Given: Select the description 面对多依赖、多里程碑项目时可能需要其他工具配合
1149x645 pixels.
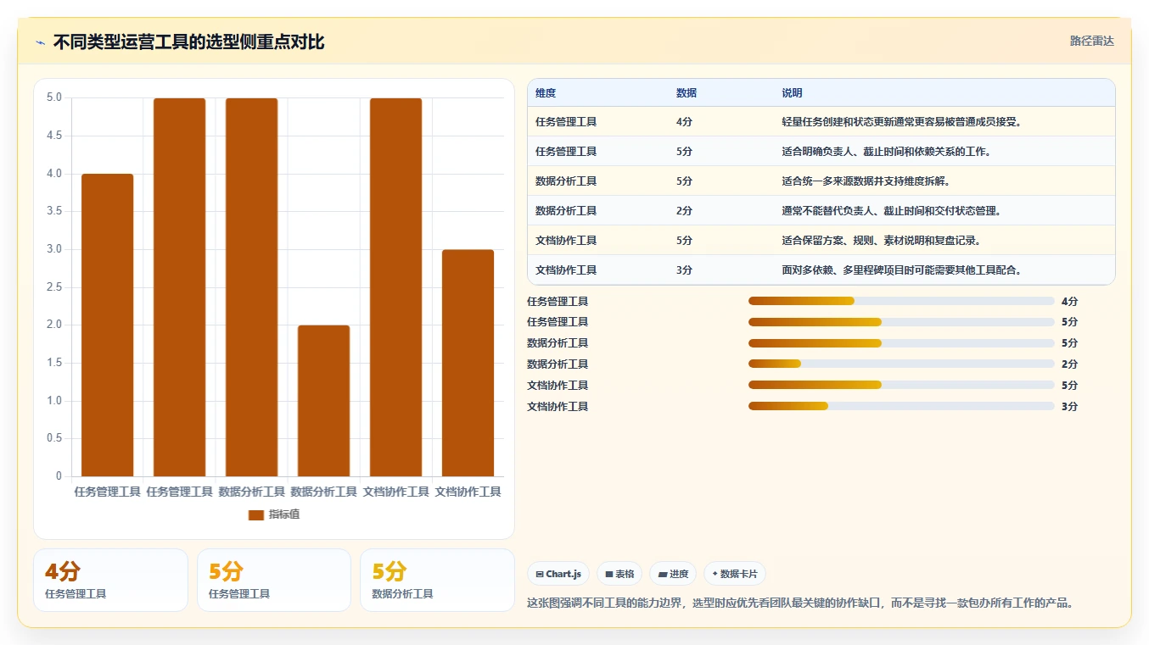Looking at the screenshot, I should point(901,270).
